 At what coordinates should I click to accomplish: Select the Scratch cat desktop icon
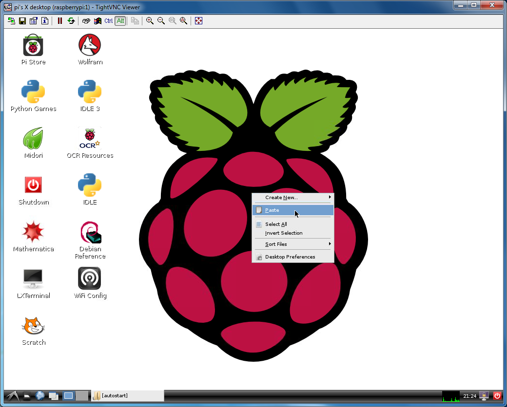click(33, 331)
